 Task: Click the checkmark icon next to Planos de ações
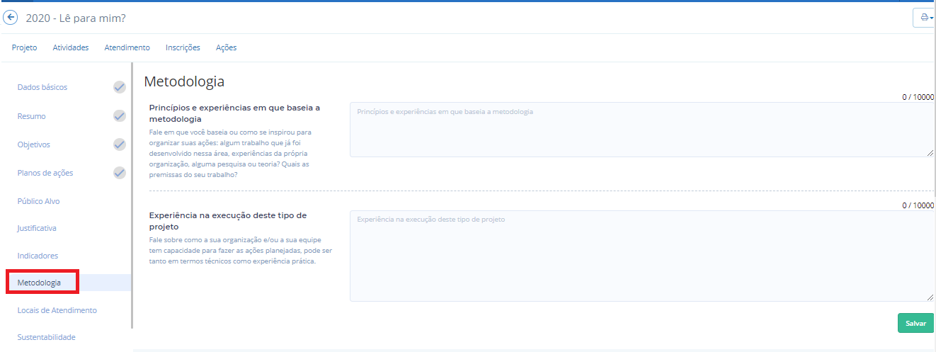tap(120, 173)
